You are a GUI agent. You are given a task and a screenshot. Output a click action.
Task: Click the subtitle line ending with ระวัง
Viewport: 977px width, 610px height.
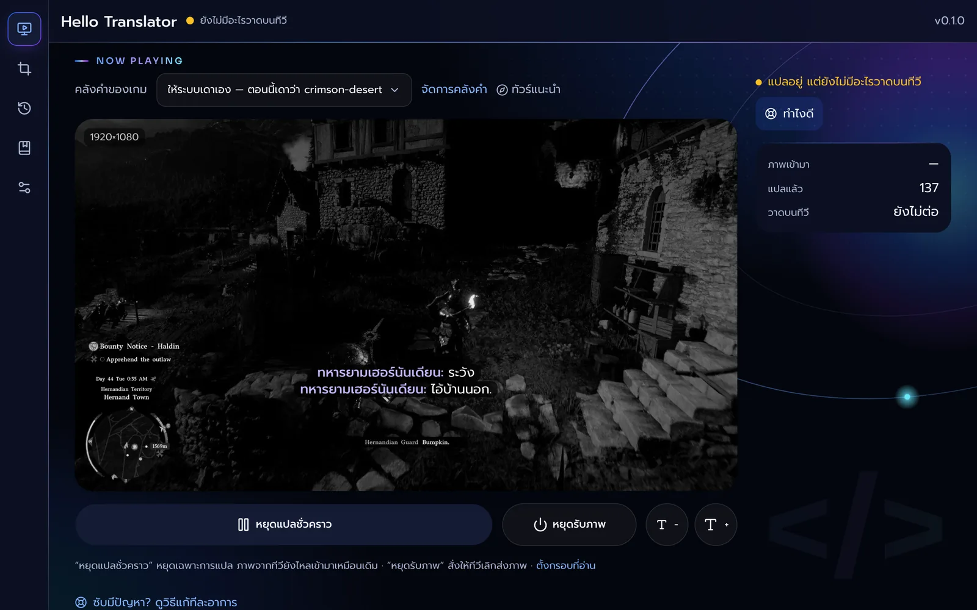tap(396, 373)
